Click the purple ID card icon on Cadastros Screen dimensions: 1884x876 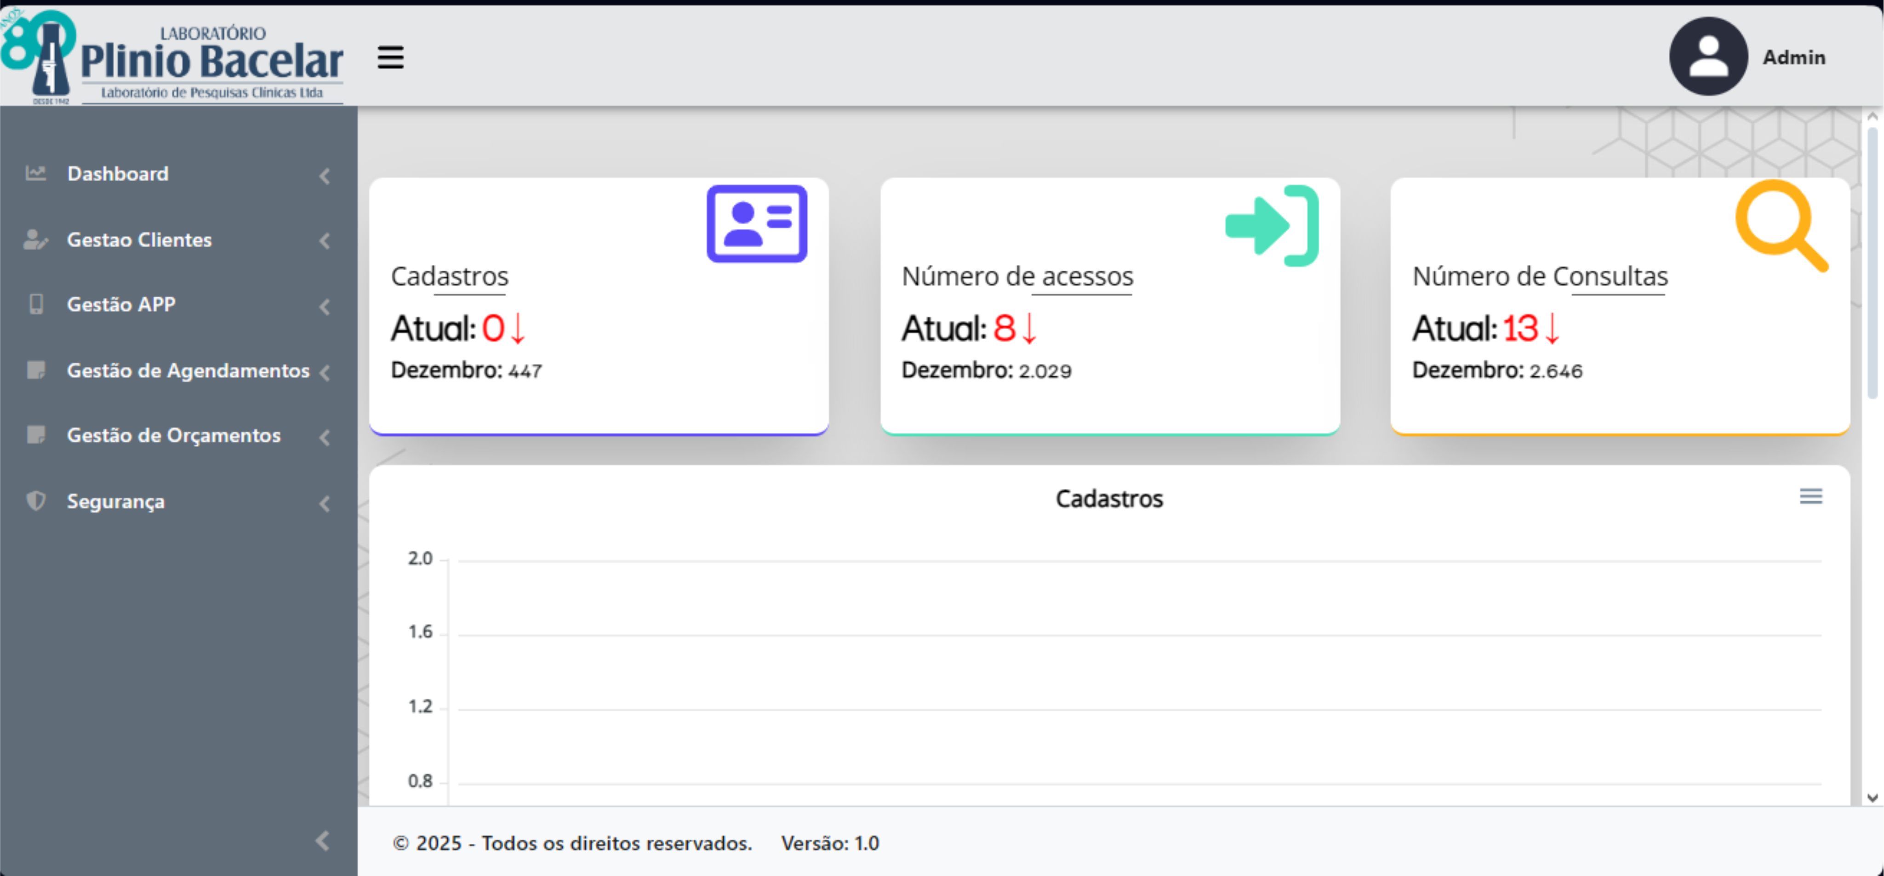(x=757, y=224)
